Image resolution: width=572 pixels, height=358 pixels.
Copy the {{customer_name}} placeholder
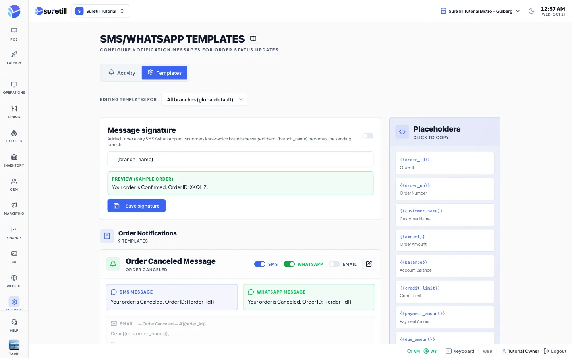[x=445, y=215]
